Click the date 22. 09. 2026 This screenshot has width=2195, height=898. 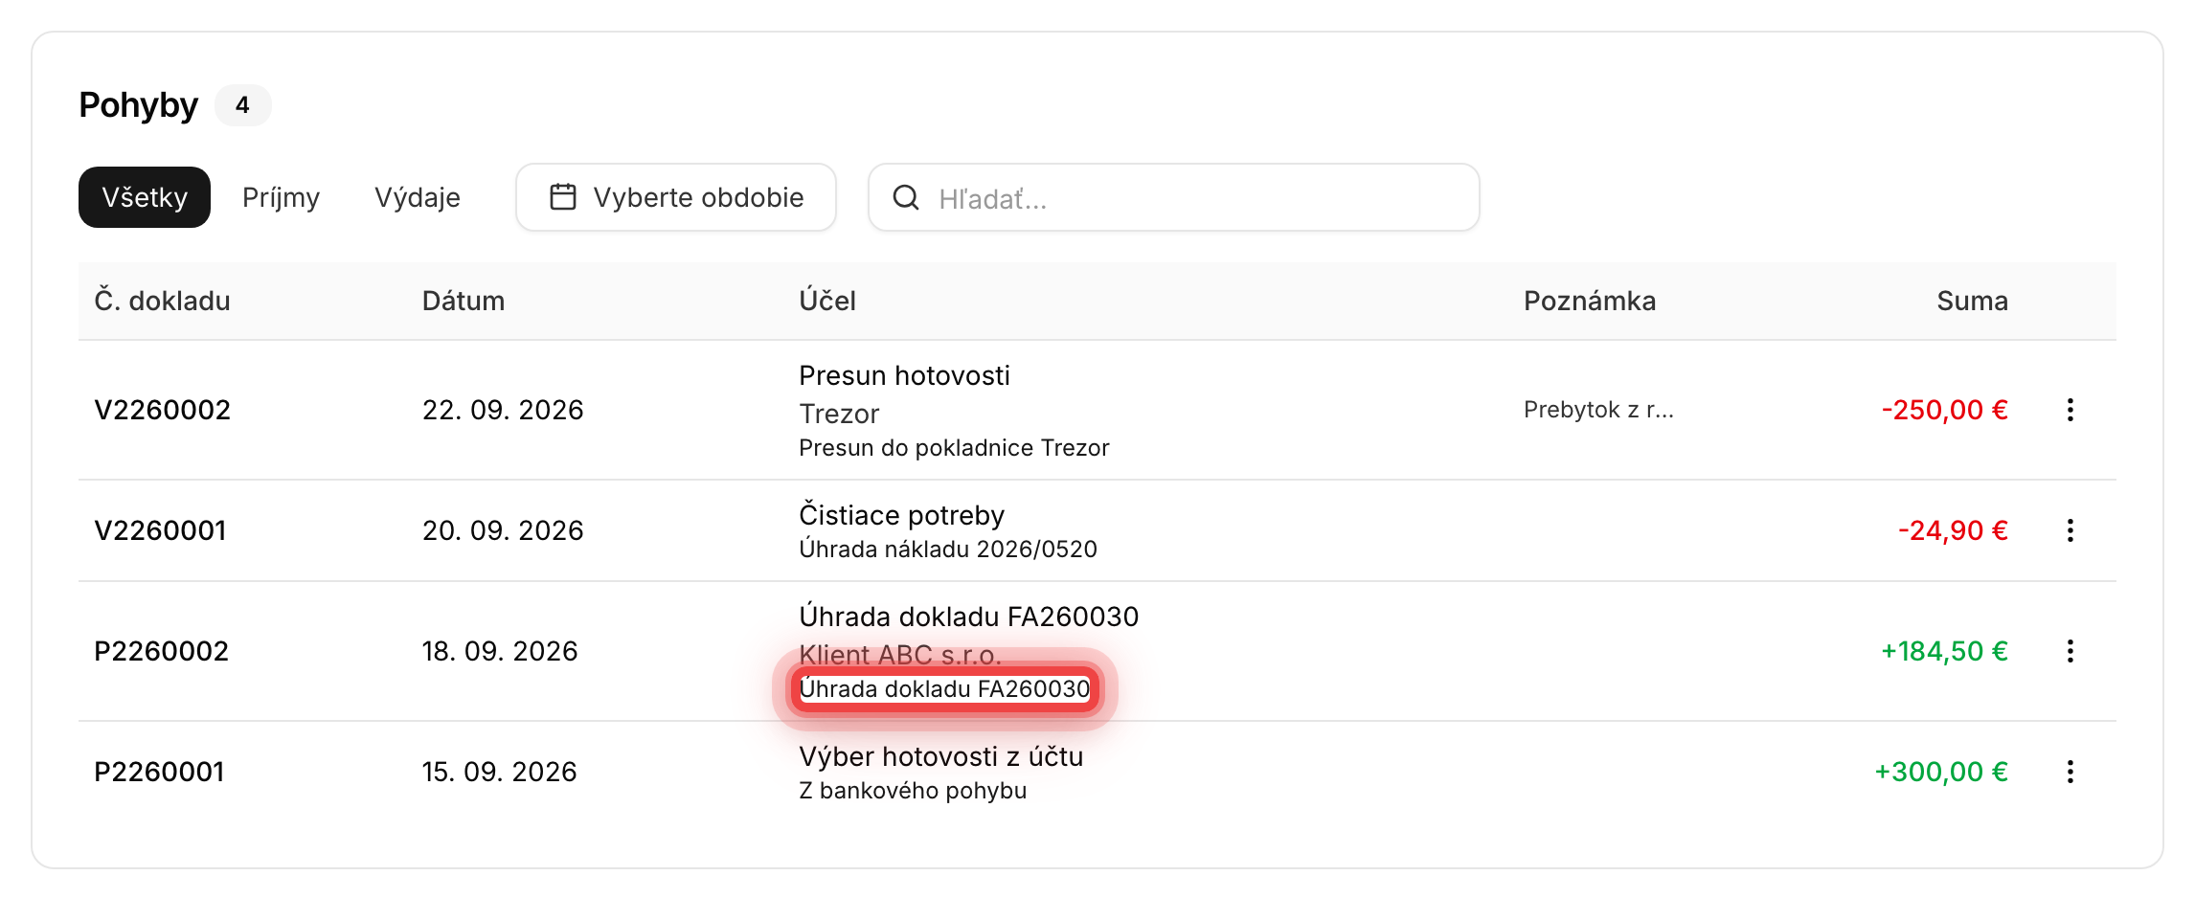click(503, 410)
